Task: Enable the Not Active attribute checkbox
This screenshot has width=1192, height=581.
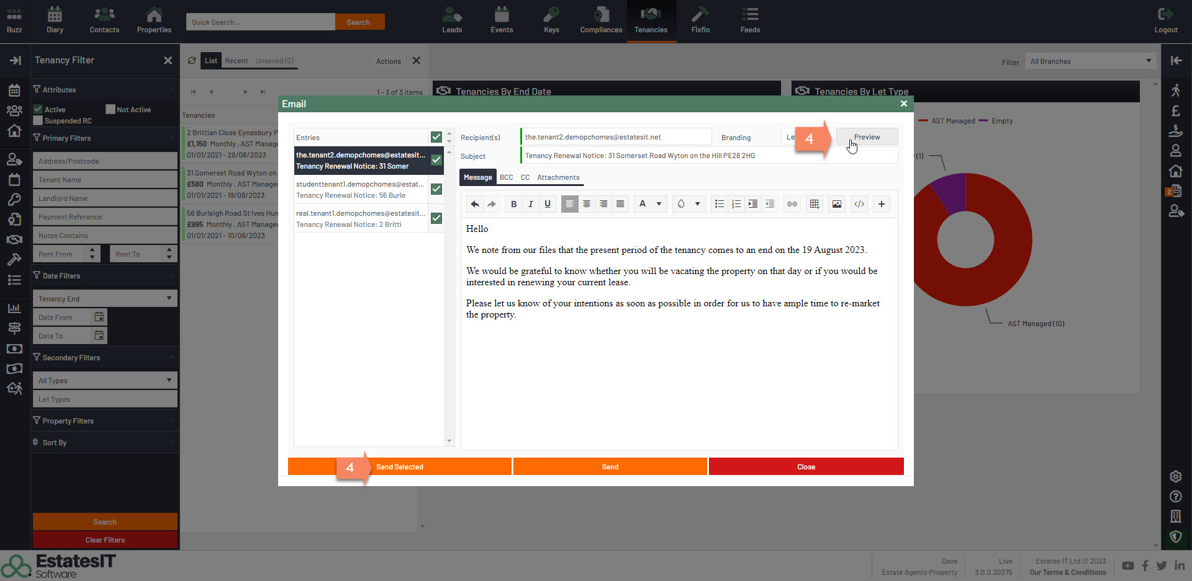Action: tap(111, 109)
